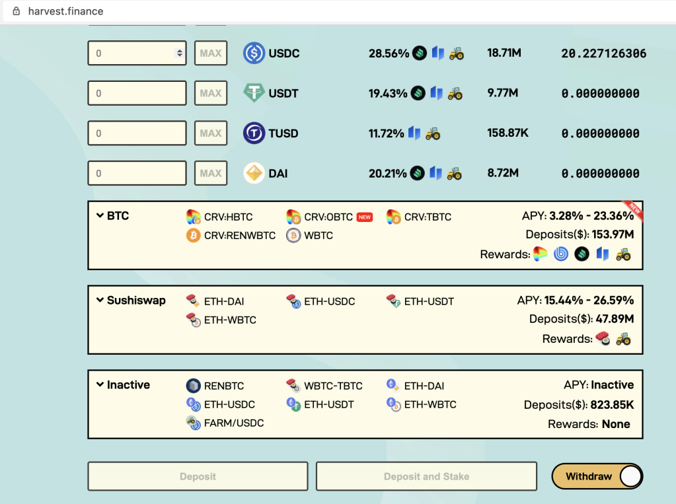Collapse the Inactive section
Screen dimensions: 676x504
pyautogui.click(x=100, y=384)
